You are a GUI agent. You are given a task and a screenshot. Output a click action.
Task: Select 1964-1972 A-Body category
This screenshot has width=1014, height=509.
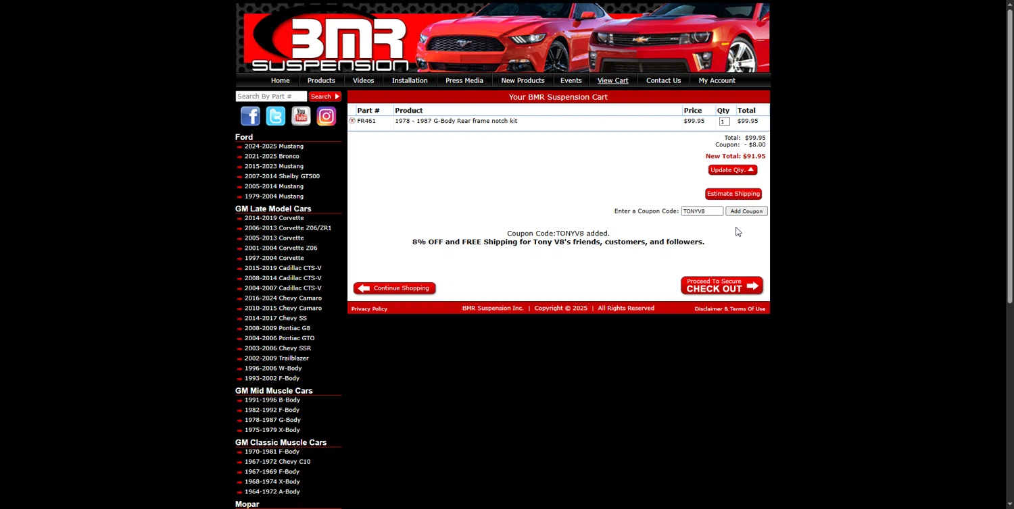tap(272, 492)
